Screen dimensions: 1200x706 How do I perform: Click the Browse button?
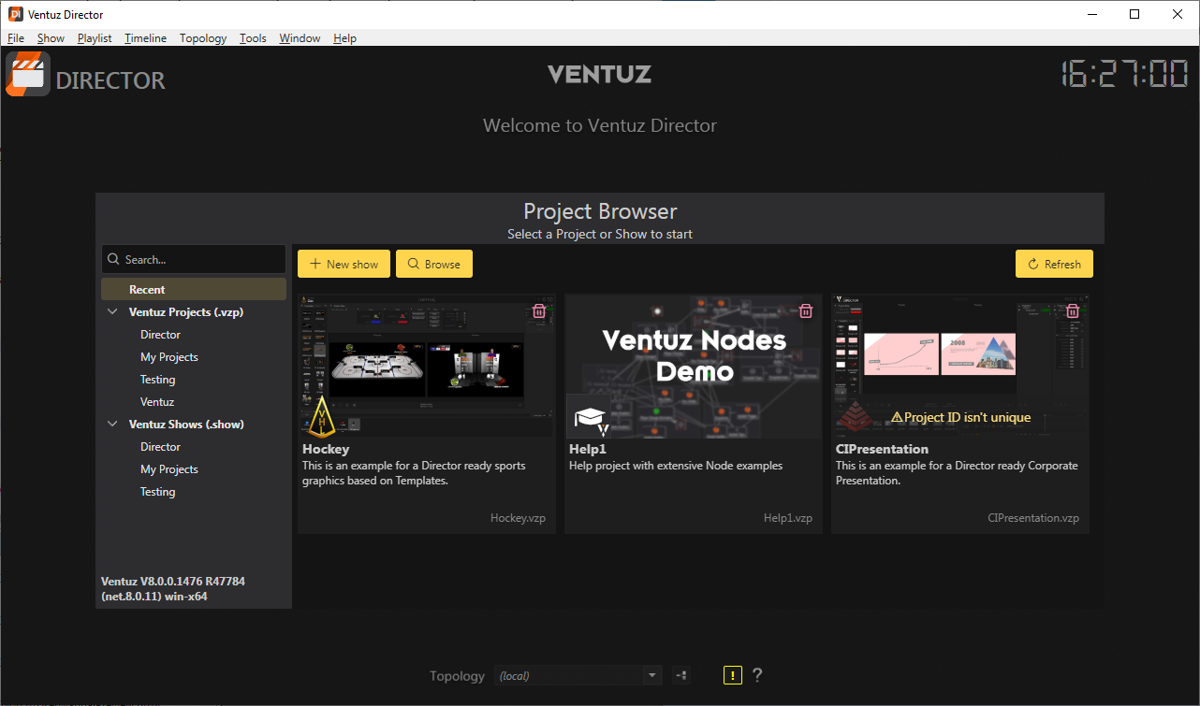pyautogui.click(x=434, y=264)
